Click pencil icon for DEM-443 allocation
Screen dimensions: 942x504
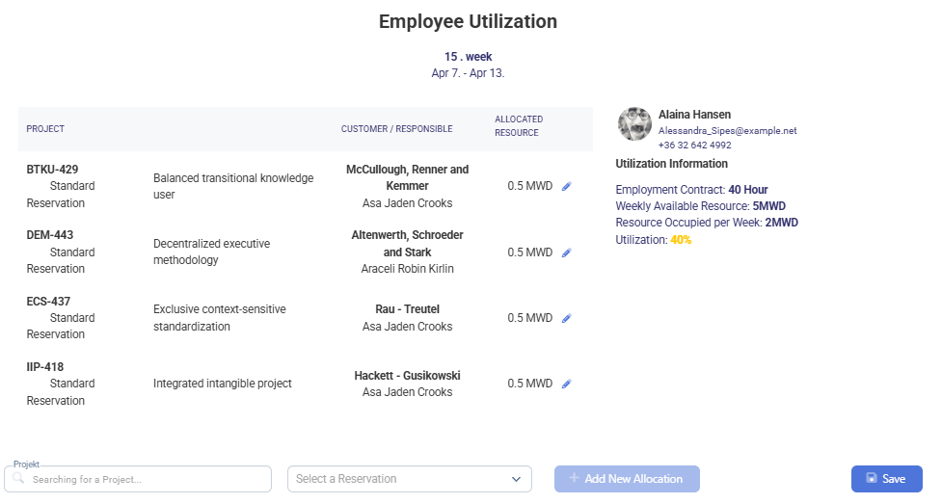[567, 252]
